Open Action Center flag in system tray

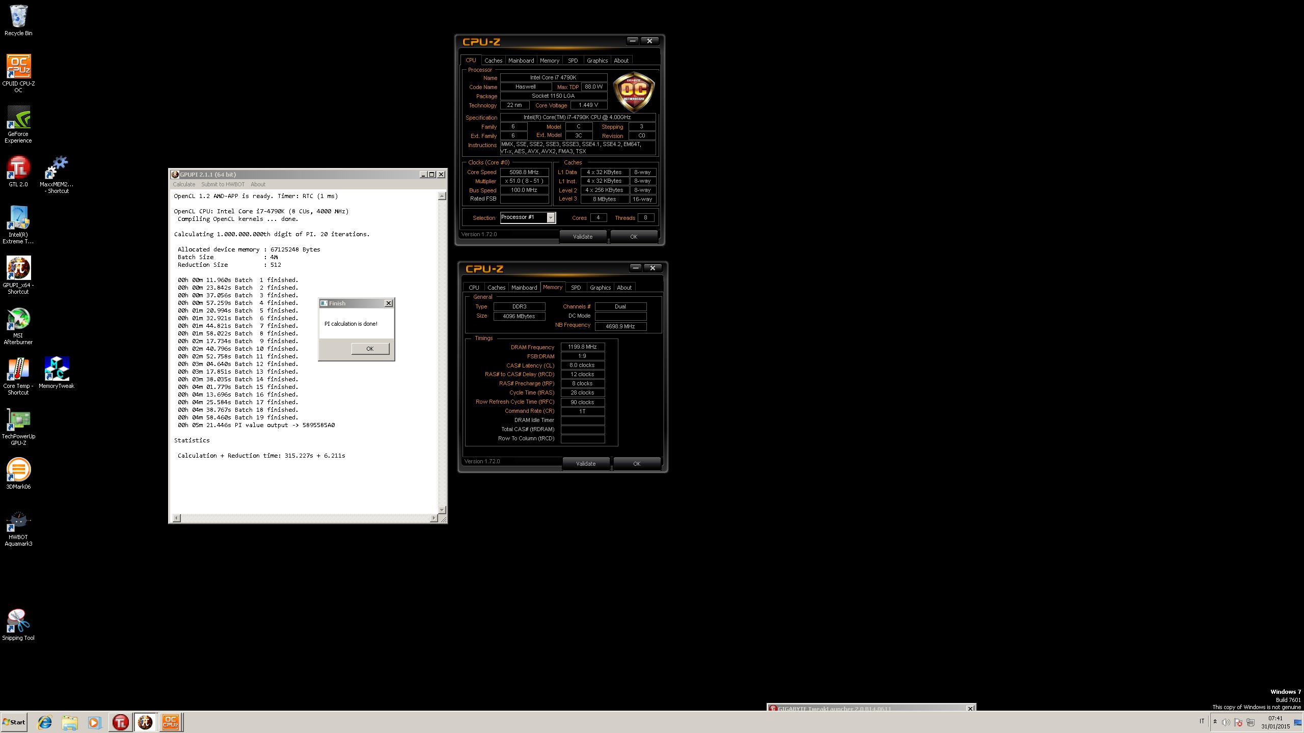pyautogui.click(x=1238, y=722)
